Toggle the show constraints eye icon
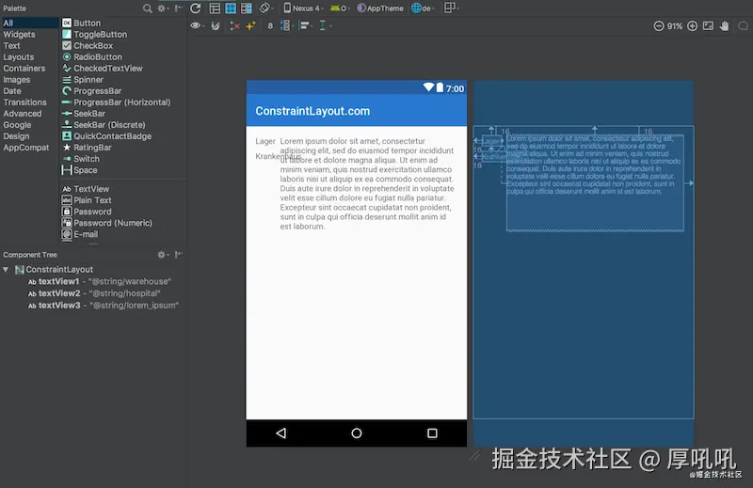Image resolution: width=753 pixels, height=488 pixels. pos(196,26)
